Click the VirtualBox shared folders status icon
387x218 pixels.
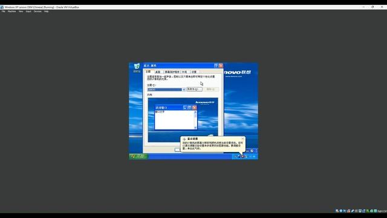[356, 211]
